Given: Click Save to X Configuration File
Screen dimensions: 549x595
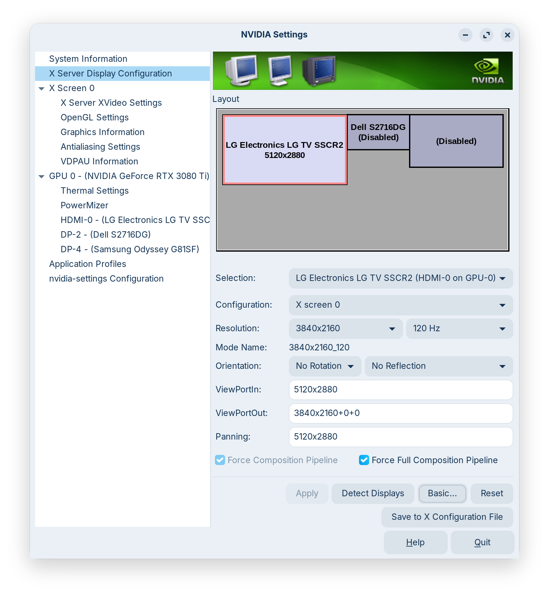Looking at the screenshot, I should point(447,517).
